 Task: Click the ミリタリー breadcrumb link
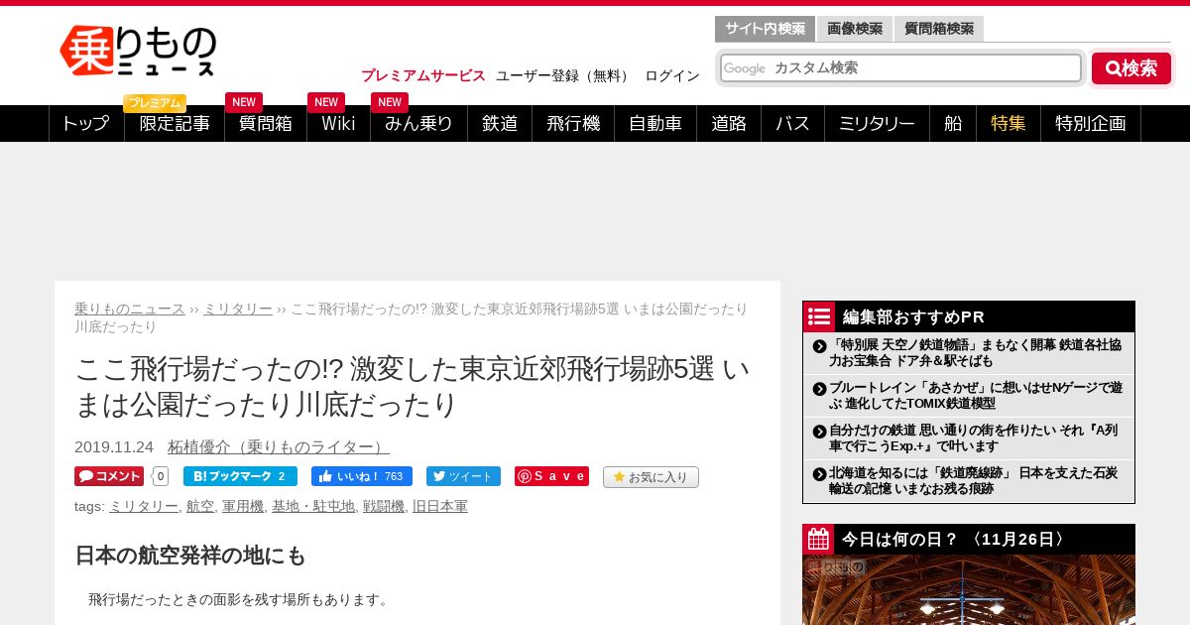[238, 309]
